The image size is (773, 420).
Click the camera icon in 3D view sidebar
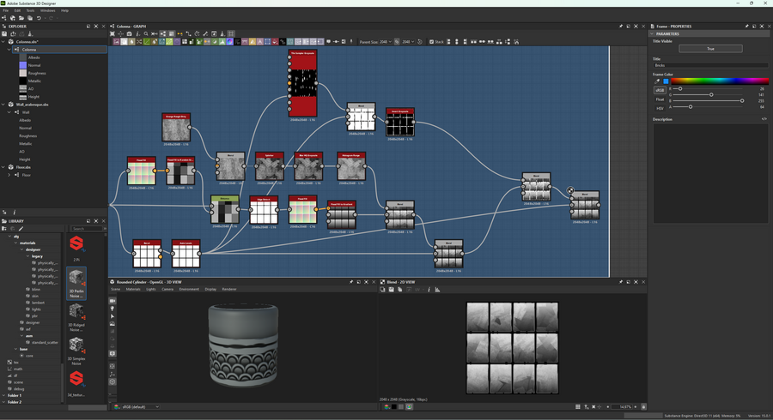(113, 301)
